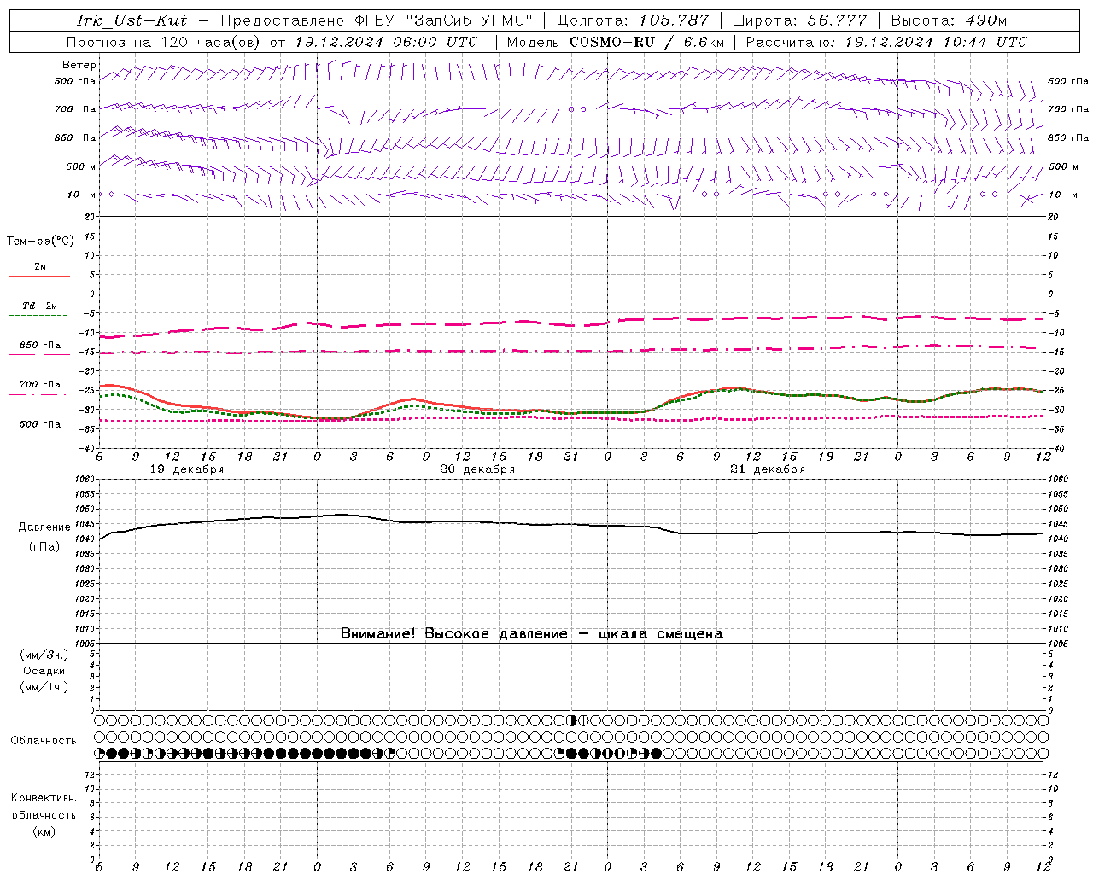Image resolution: width=1093 pixels, height=874 pixels.
Task: Click the 19 декабря date label
Action: [187, 469]
